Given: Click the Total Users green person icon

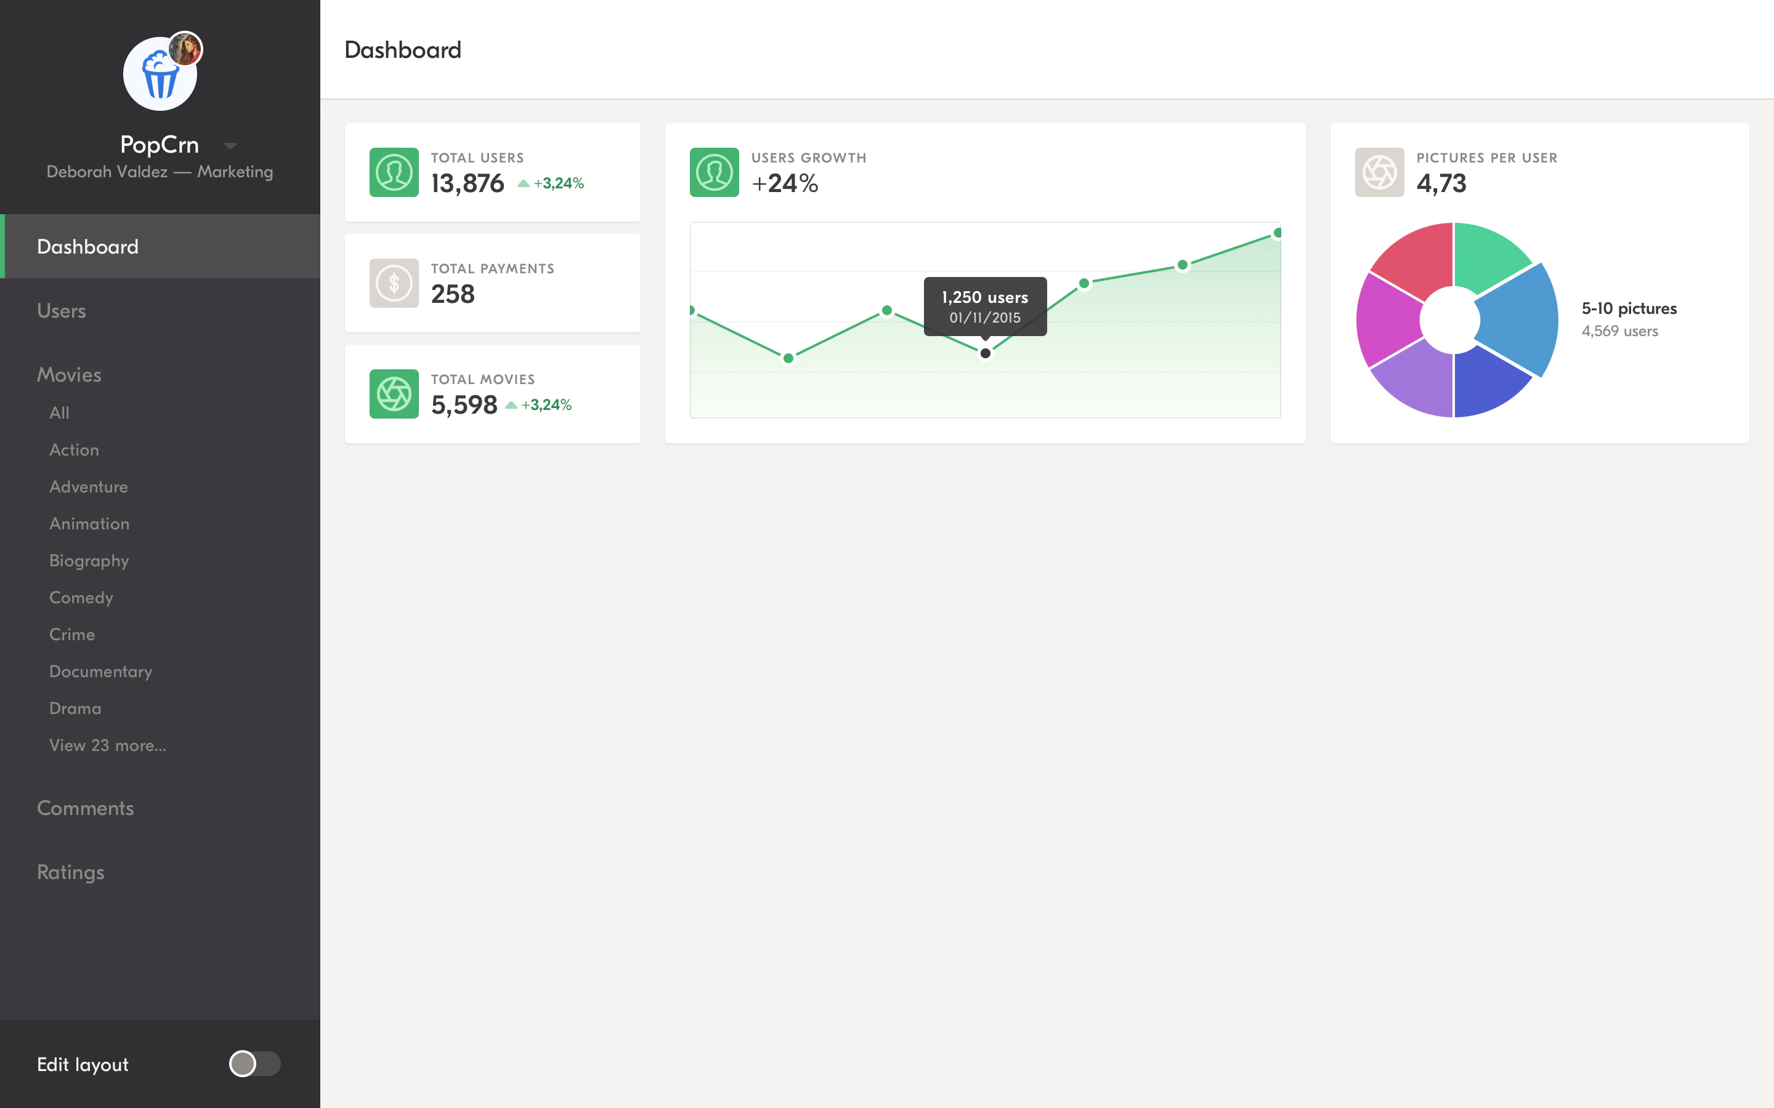Looking at the screenshot, I should point(394,172).
